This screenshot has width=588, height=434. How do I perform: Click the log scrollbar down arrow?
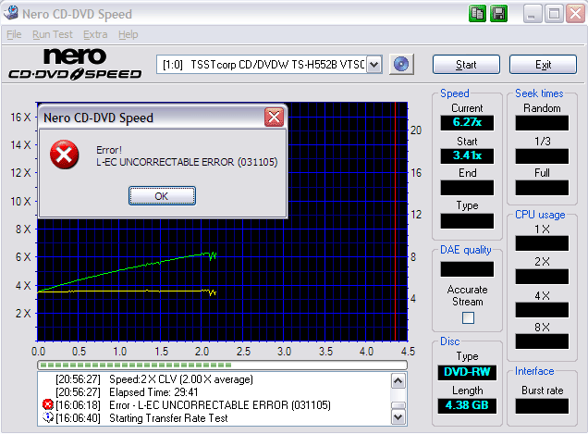pyautogui.click(x=398, y=416)
